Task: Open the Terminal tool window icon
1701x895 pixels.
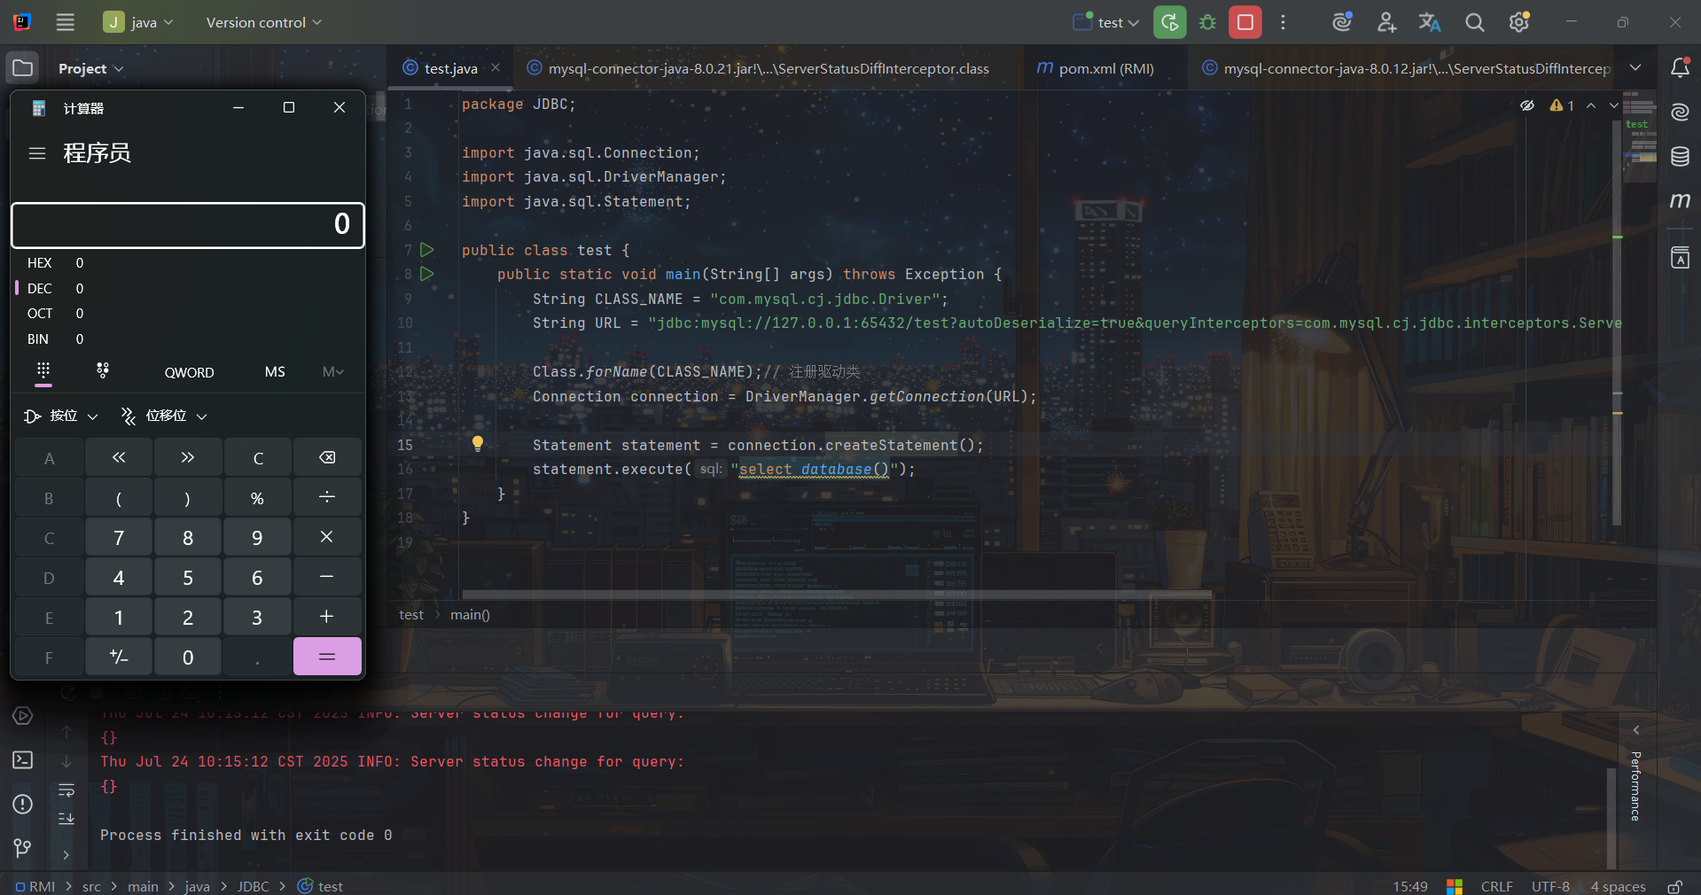Action: point(23,760)
